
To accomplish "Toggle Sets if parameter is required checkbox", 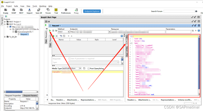I will (69, 59).
